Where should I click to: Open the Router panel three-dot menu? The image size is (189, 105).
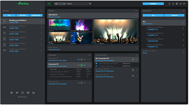click(x=136, y=11)
